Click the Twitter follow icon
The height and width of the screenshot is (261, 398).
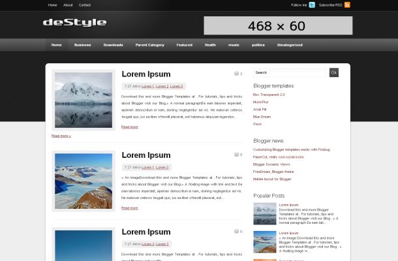[312, 5]
